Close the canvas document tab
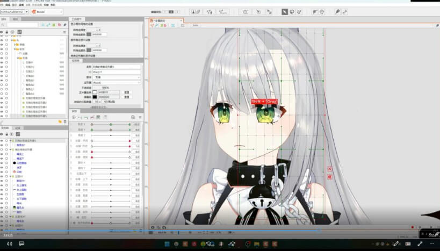440x251 pixels. click(181, 20)
